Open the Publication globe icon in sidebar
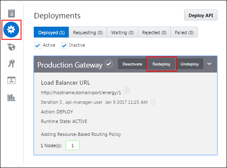This screenshot has height=168, width=227. click(11, 47)
